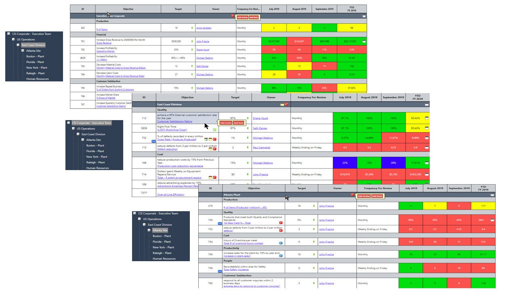The width and height of the screenshot is (519, 291).
Task: Click Add Action in East Coast Division table
Action: pos(226,123)
